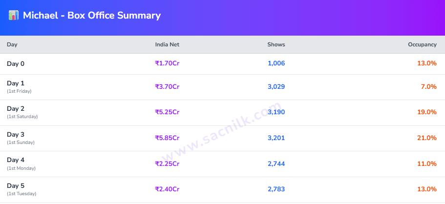Click the ₹1.70Cr India Net value
Image resolution: width=445 pixels, height=204 pixels.
tap(167, 63)
